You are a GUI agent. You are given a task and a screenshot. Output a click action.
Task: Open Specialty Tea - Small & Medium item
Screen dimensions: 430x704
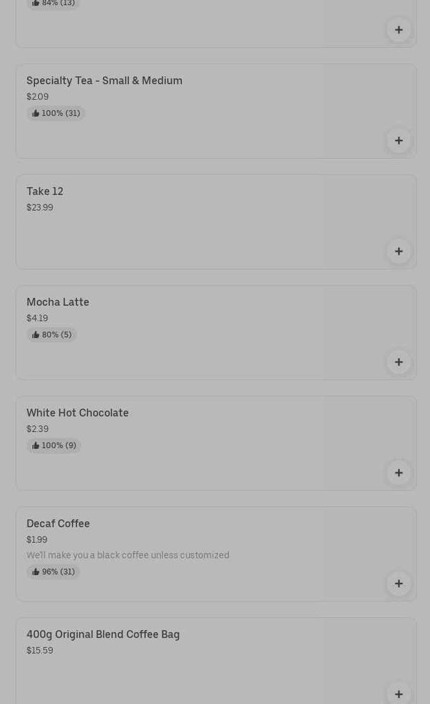104,81
